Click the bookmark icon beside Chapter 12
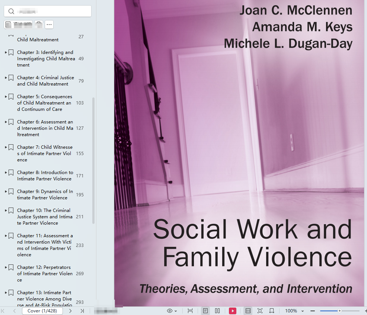 click(x=11, y=267)
